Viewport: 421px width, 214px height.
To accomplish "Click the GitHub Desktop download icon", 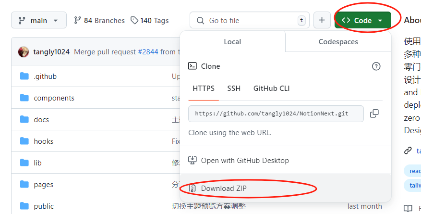I will (x=192, y=160).
